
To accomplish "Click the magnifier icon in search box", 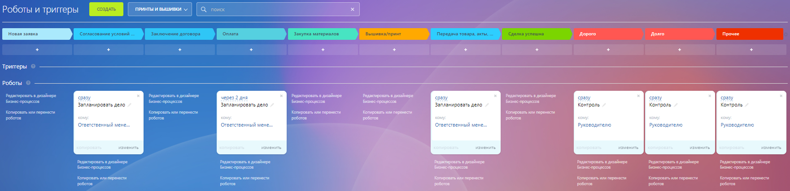I will tap(204, 9).
